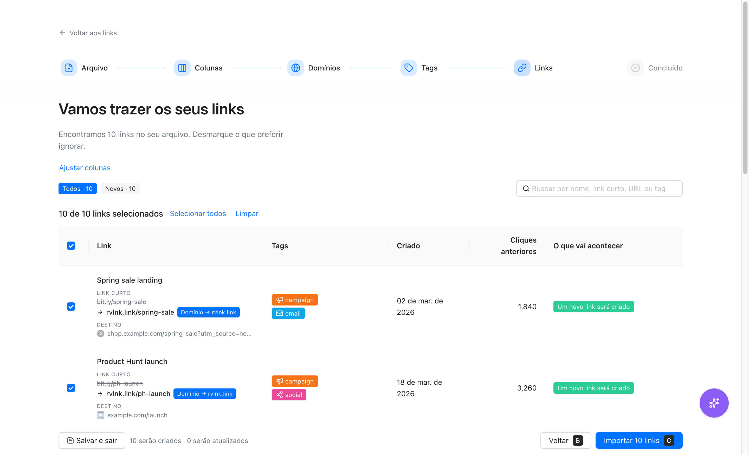Click the Criado column header
The height and width of the screenshot is (455, 749).
coord(408,246)
